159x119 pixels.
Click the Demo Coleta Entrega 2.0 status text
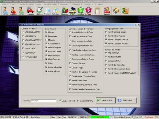123,117
